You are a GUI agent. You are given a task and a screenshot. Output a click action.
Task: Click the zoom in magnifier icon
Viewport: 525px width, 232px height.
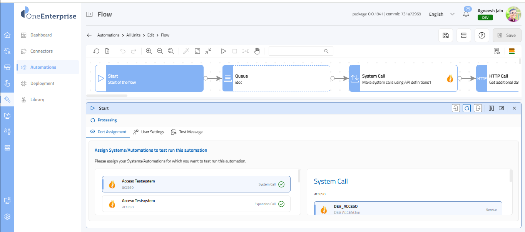coord(149,51)
